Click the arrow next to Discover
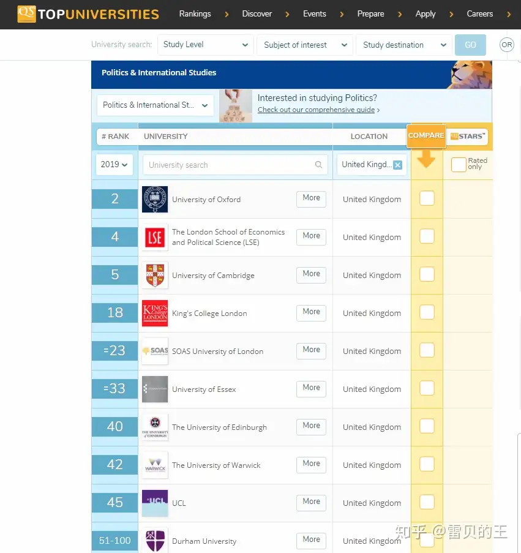Viewport: 521px width, 553px height. coord(287,15)
